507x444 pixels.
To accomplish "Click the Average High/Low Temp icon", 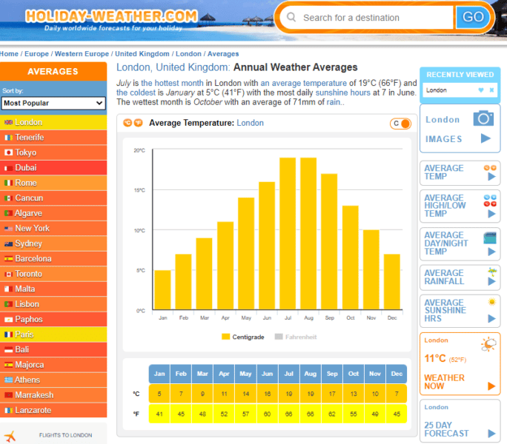I will tap(490, 201).
